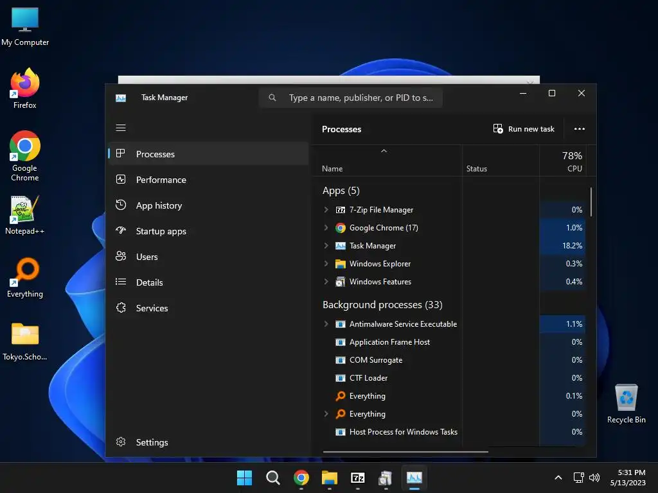The height and width of the screenshot is (493, 658).
Task: Open Task Manager Settings
Action: pos(209,442)
